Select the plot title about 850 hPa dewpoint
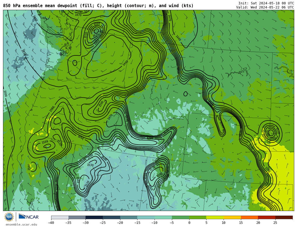The width and height of the screenshot is (297, 228). click(x=98, y=6)
